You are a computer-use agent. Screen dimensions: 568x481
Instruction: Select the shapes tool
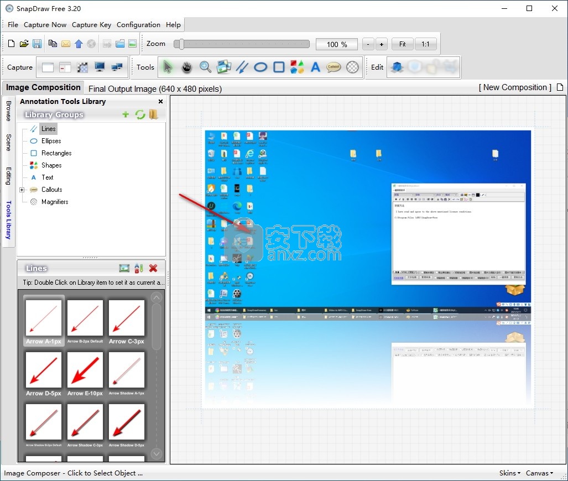pyautogui.click(x=297, y=67)
